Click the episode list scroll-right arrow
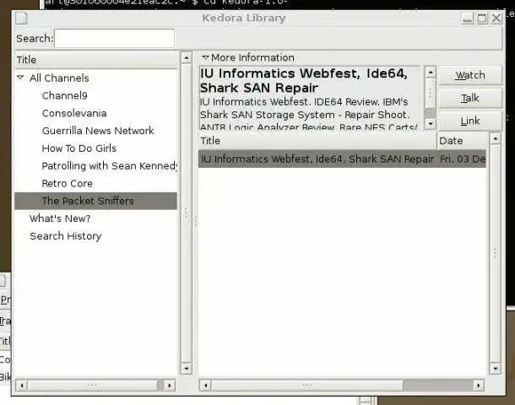Image resolution: width=515 pixels, height=405 pixels. 479,386
